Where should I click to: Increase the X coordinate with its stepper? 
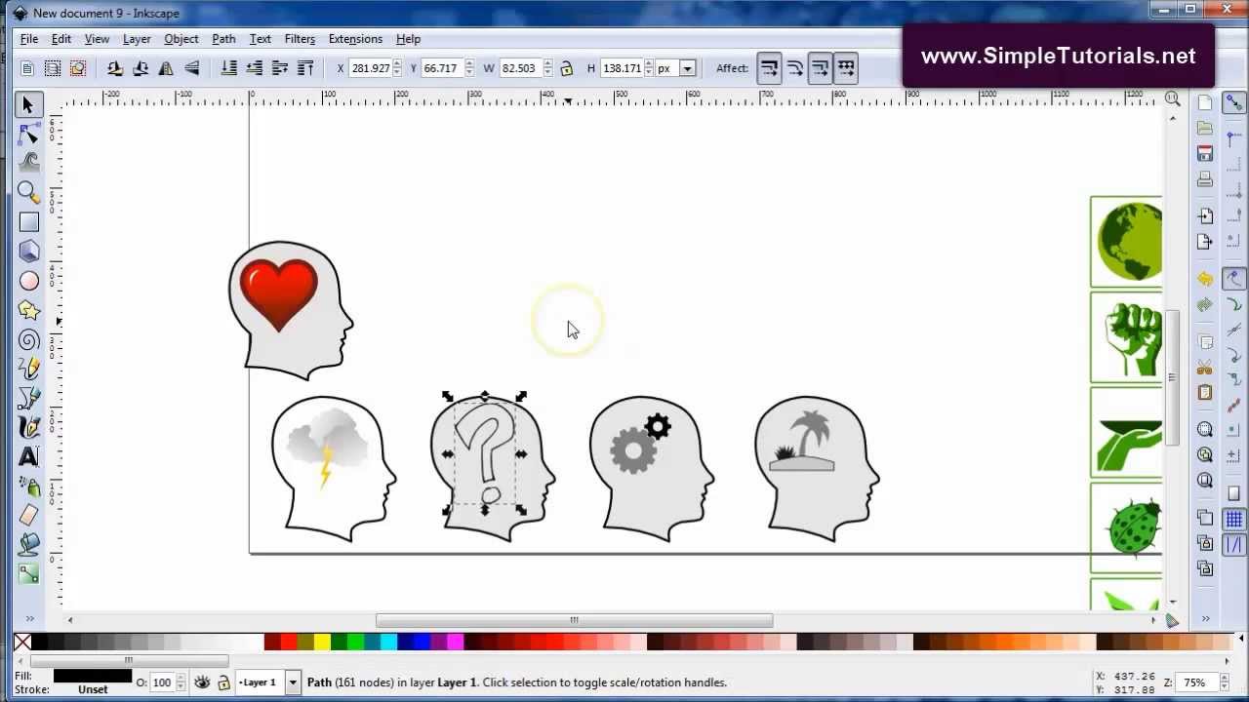pyautogui.click(x=396, y=62)
